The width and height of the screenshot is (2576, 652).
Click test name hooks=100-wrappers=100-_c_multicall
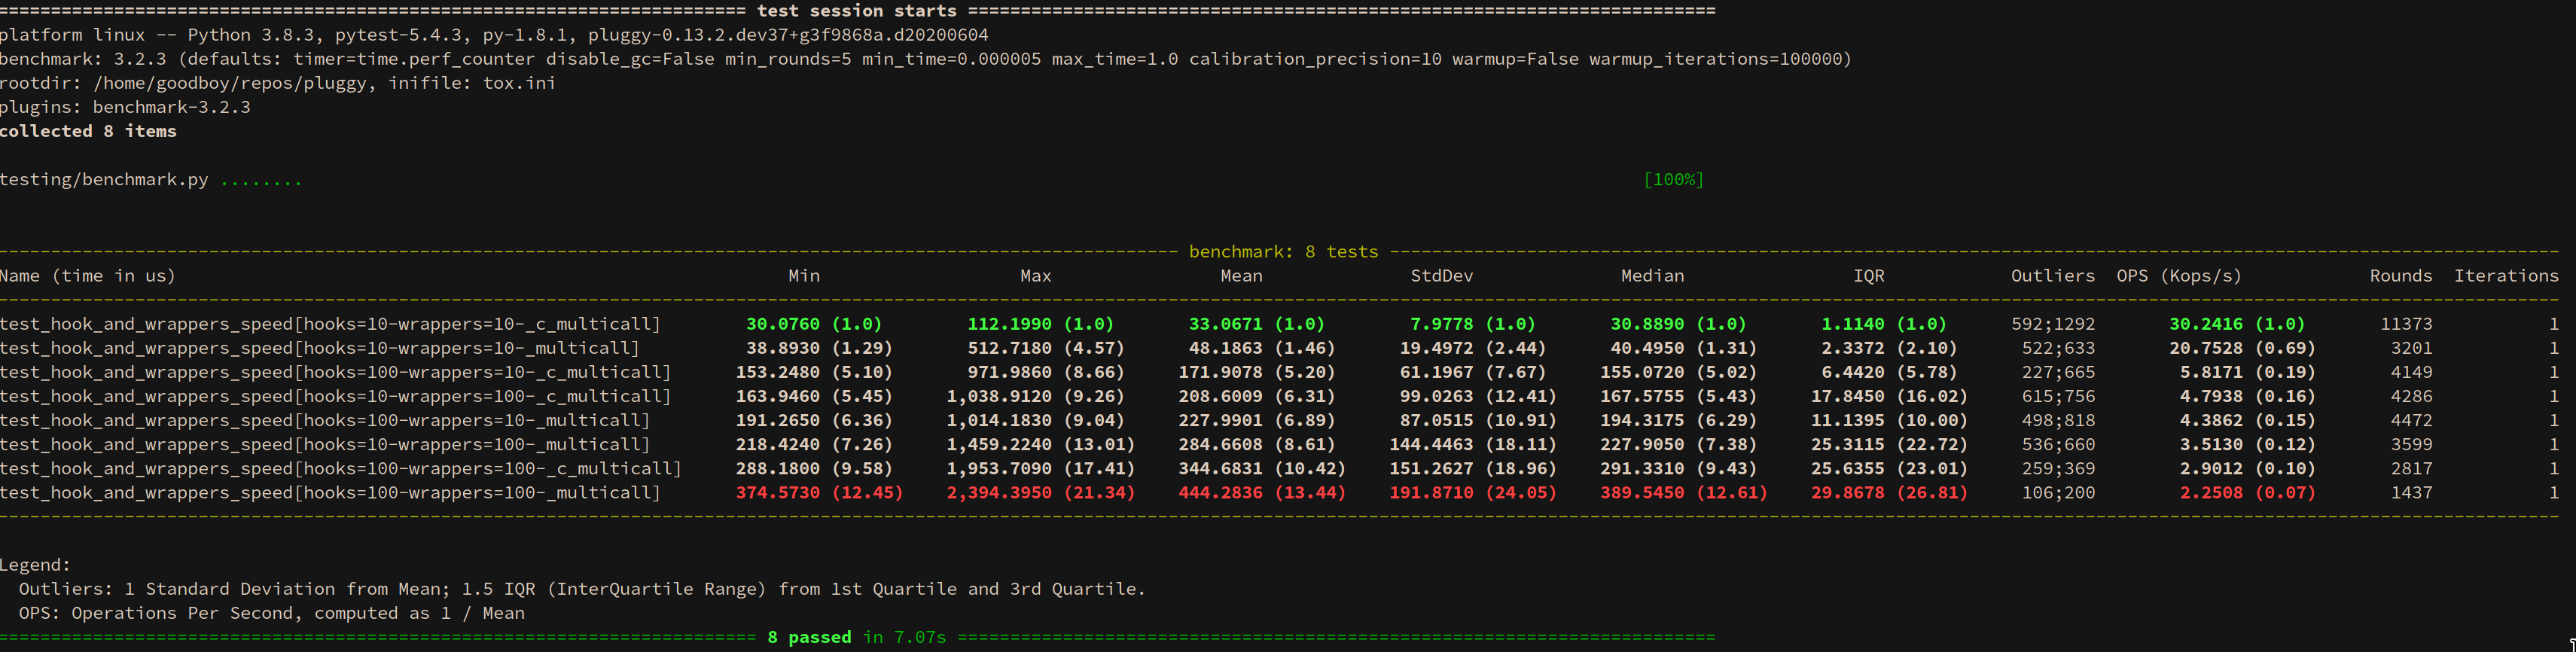click(x=341, y=468)
